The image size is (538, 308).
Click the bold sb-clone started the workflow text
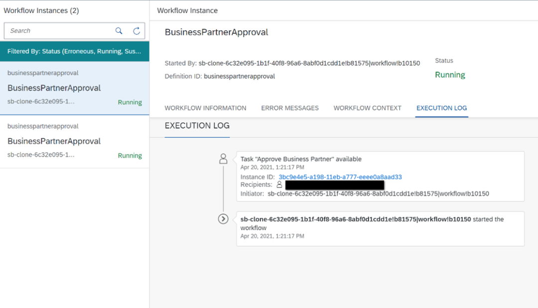tap(356, 219)
